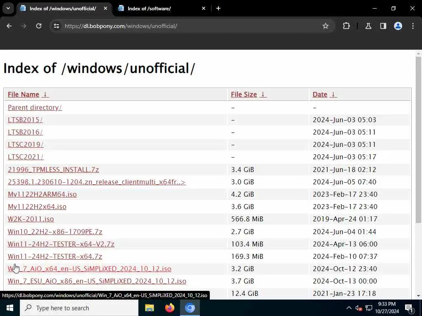Open the LTSB2016 folder
The height and width of the screenshot is (316, 422).
click(25, 132)
